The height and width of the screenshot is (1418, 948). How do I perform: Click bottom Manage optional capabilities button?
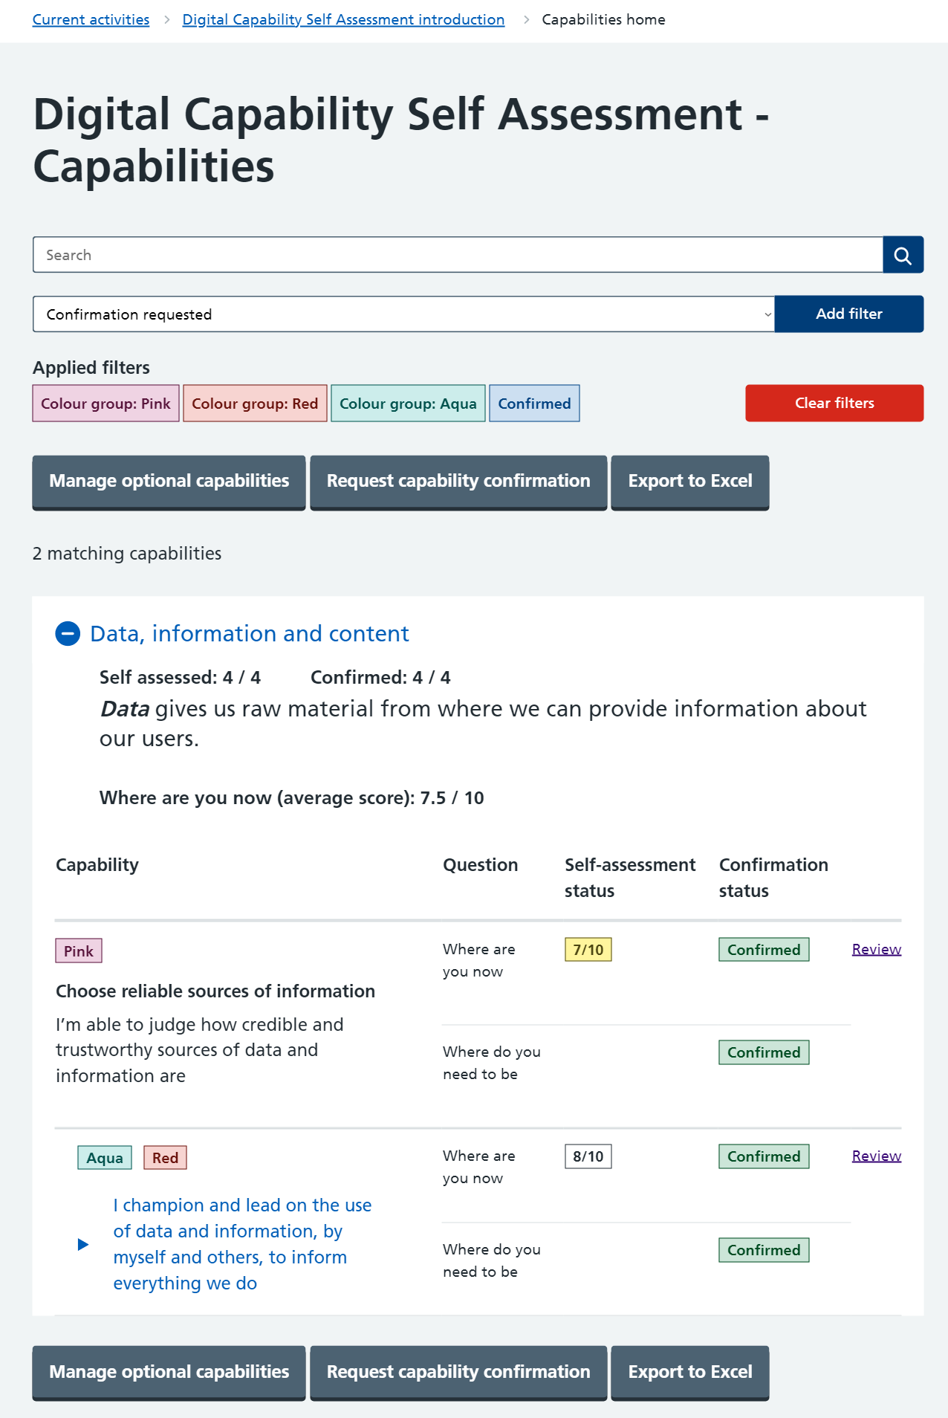click(x=169, y=1372)
